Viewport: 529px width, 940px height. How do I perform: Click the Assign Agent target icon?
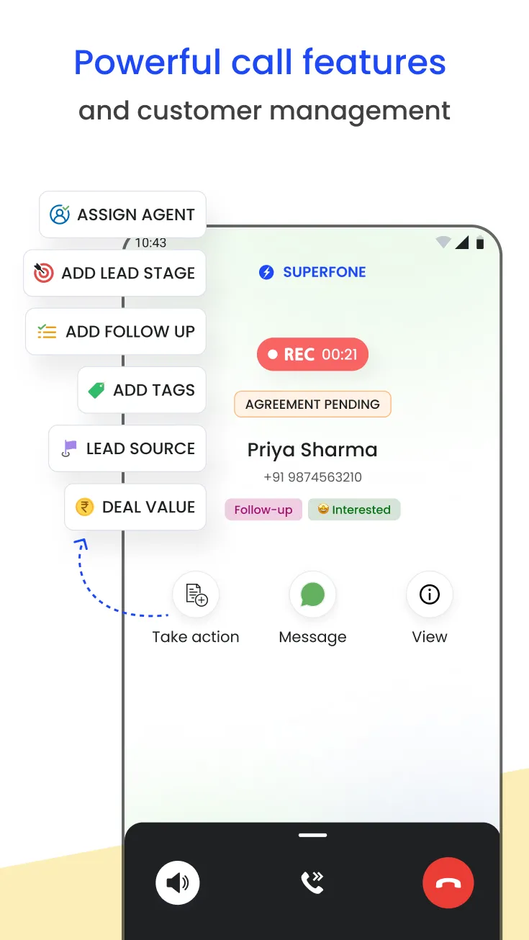(x=60, y=214)
